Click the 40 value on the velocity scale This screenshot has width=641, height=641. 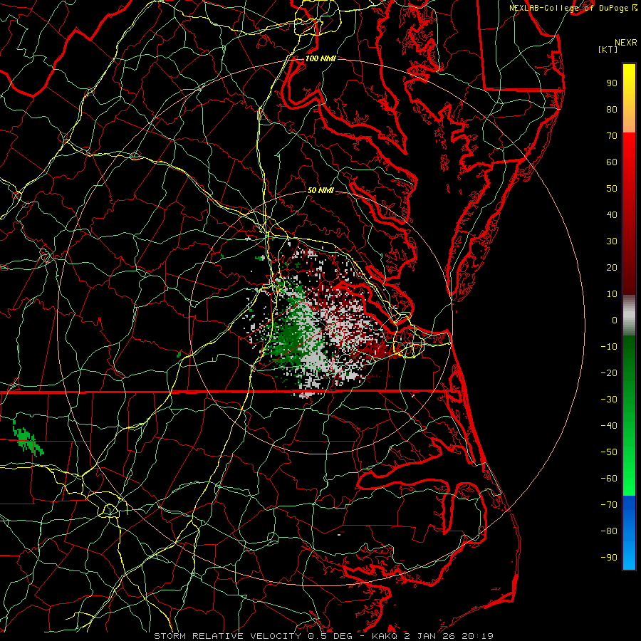[x=612, y=214]
